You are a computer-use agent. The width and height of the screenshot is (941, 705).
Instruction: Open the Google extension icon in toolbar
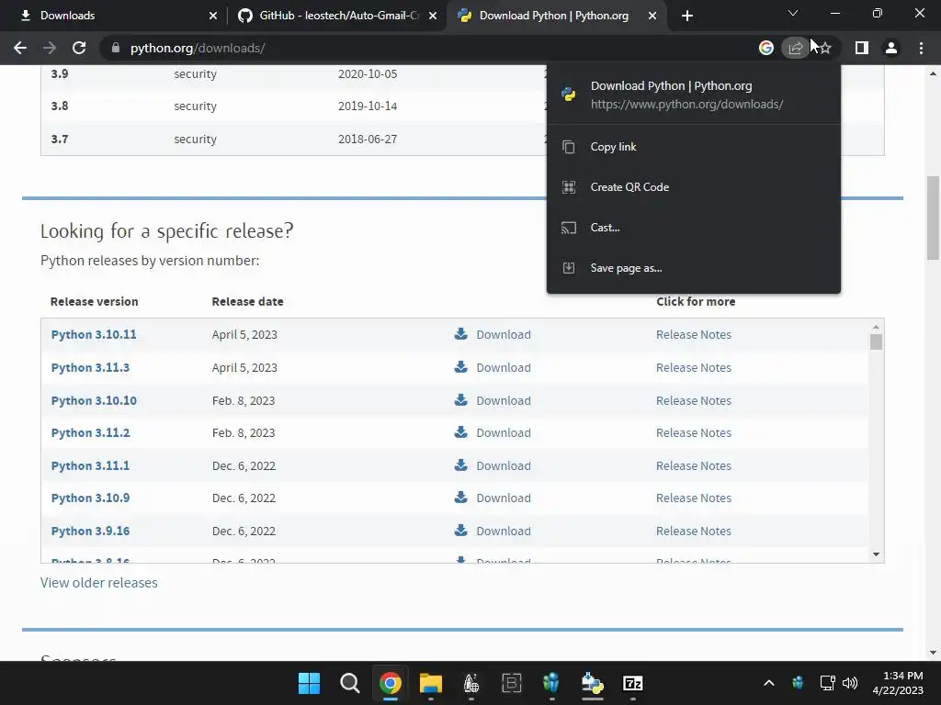point(765,48)
